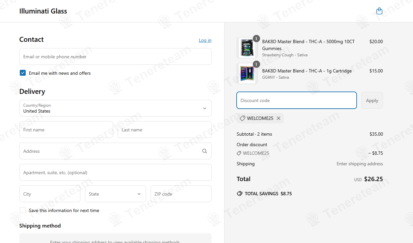Open the State dropdown

click(x=115, y=194)
